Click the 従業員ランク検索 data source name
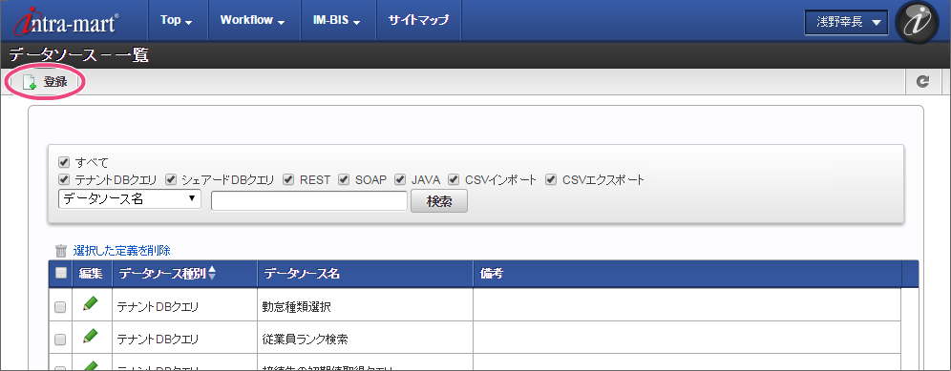The height and width of the screenshot is (371, 951). (x=306, y=339)
